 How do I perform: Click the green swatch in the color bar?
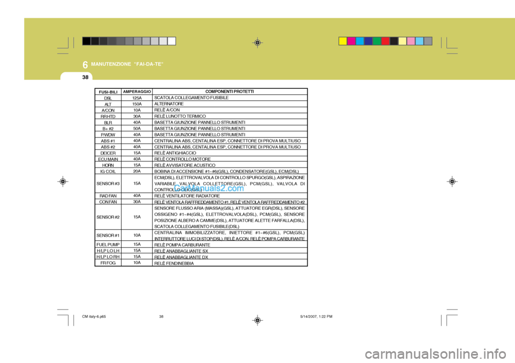point(377,41)
